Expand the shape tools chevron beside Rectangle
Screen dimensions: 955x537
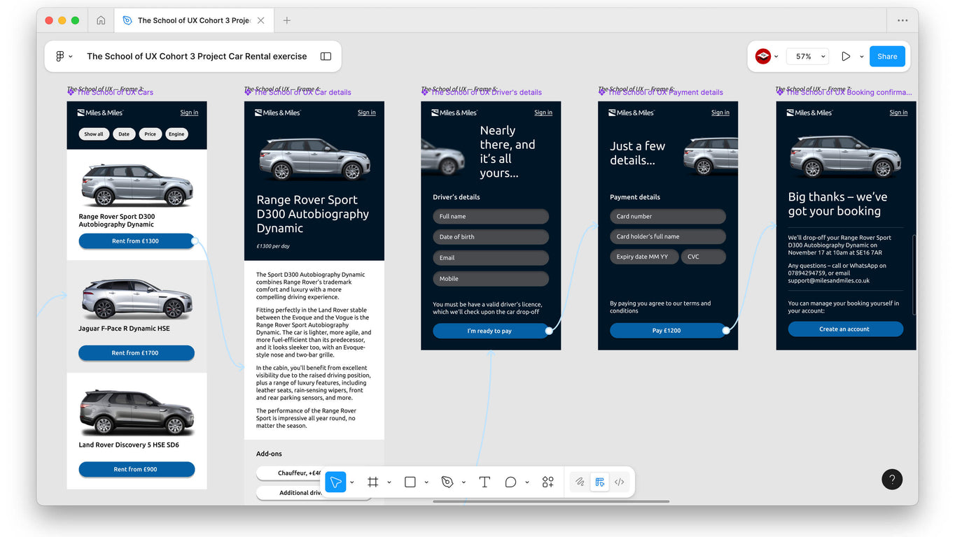[426, 482]
